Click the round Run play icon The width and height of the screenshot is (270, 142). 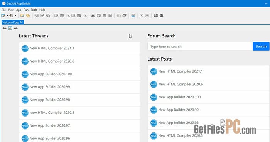coord(142,15)
